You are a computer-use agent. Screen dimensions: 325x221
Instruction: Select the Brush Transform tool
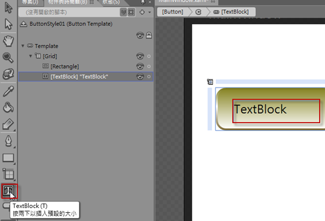8,124
